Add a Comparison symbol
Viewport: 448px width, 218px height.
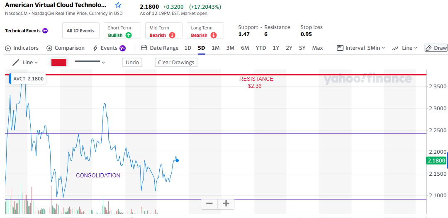point(66,48)
